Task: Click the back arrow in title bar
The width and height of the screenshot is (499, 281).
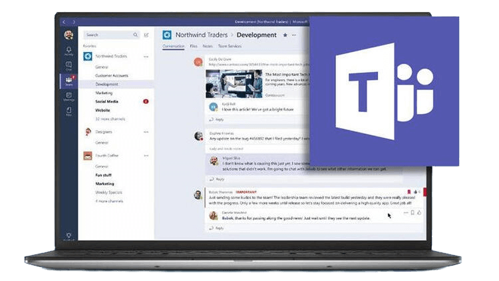Action: pos(64,22)
